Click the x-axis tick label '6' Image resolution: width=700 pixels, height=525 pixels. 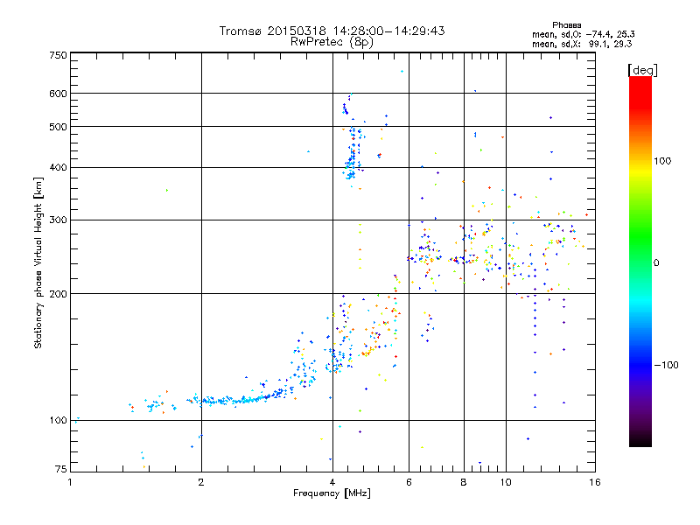coord(409,482)
